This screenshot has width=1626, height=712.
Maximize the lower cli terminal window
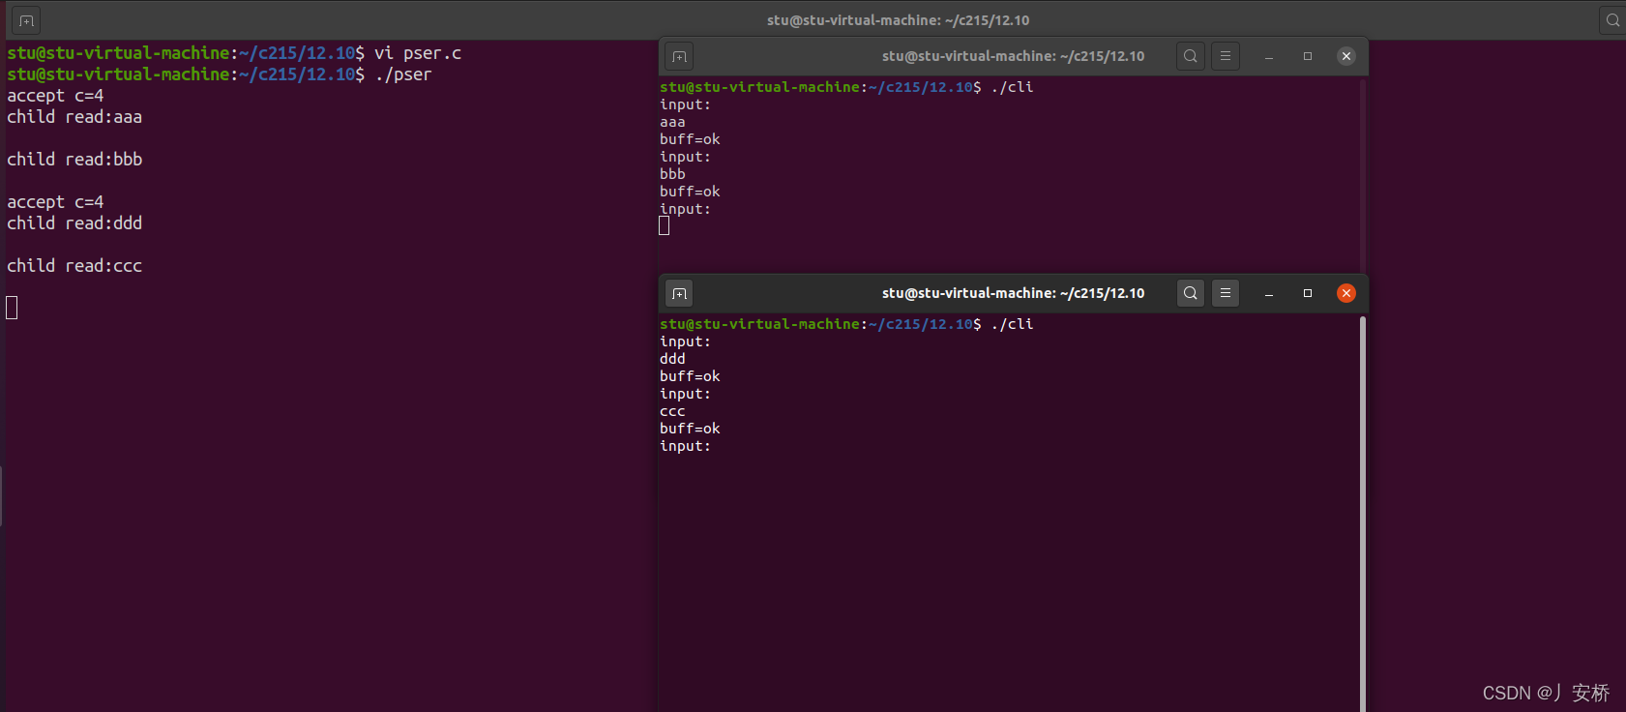tap(1308, 293)
